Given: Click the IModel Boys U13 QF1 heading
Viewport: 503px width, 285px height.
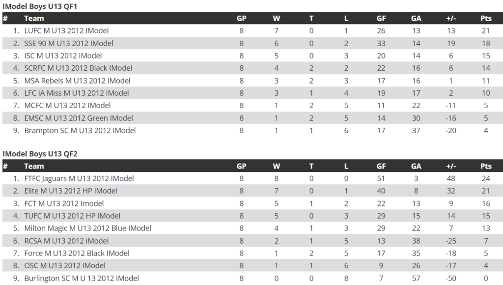Looking at the screenshot, I should pyautogui.click(x=40, y=6).
